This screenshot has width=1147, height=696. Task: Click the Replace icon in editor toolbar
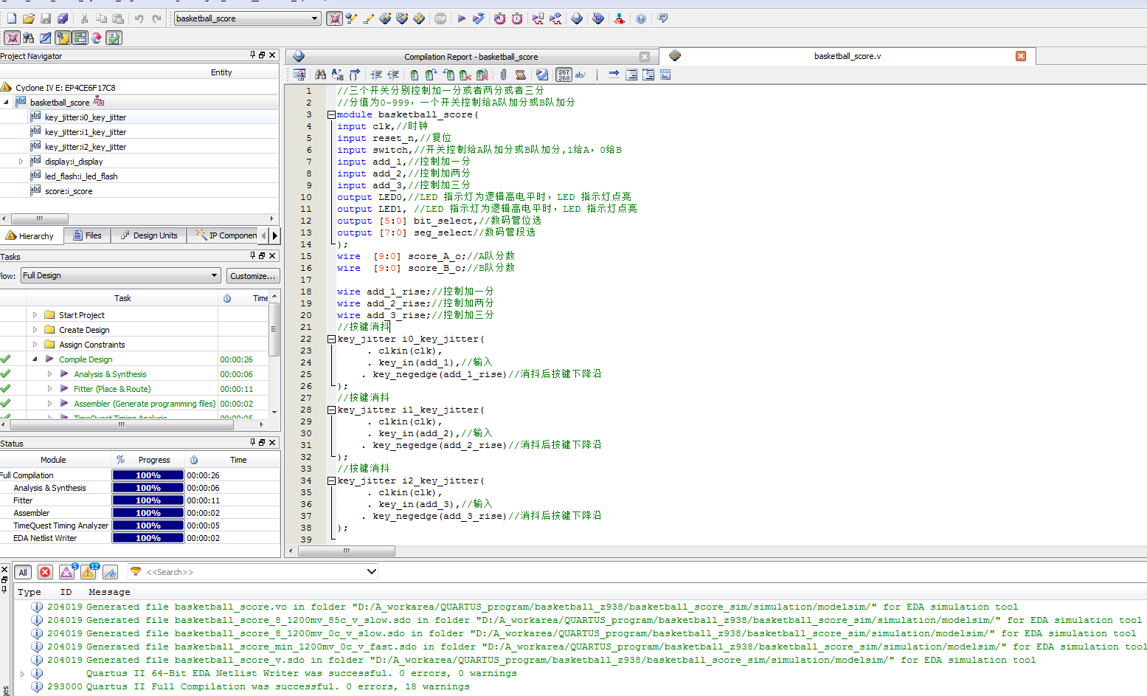point(338,75)
